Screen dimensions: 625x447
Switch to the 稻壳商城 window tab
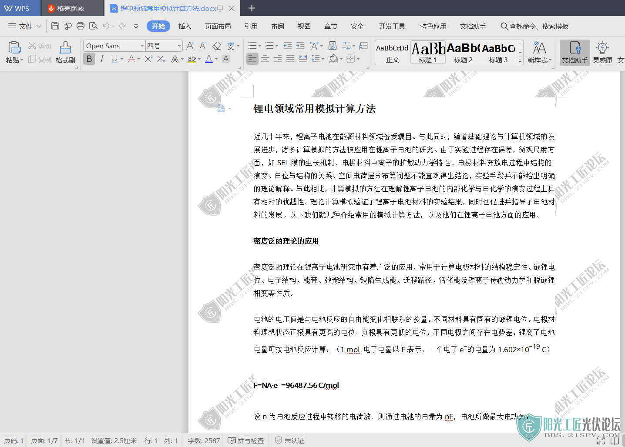tap(72, 8)
